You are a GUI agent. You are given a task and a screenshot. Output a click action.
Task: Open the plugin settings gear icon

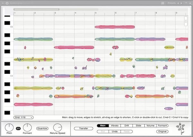(x=7, y=3)
